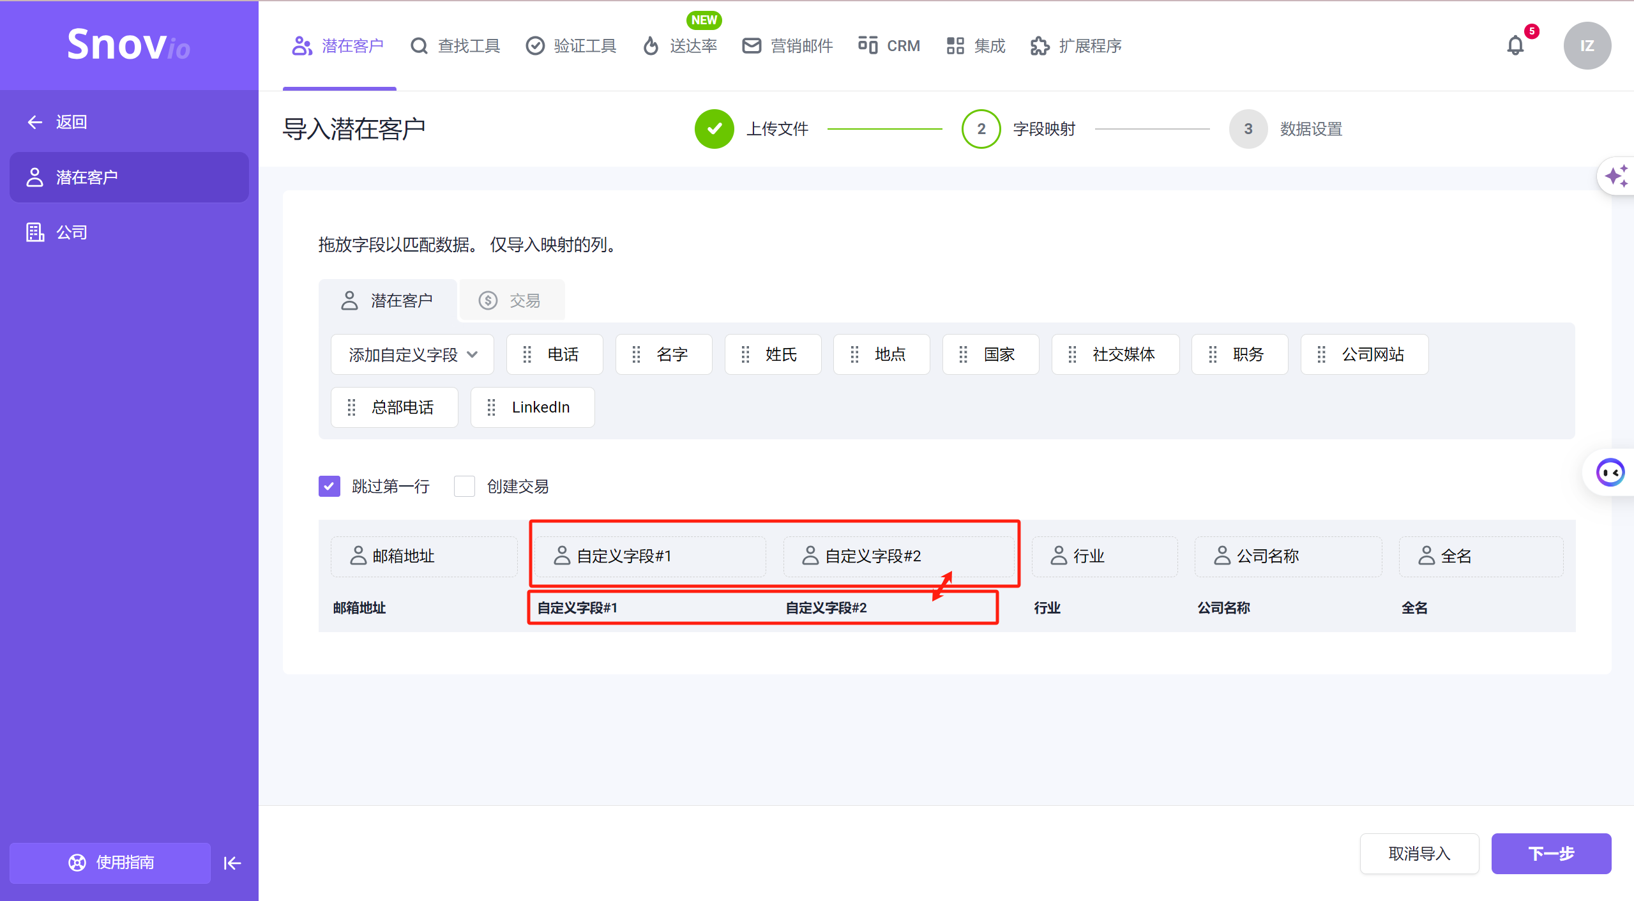Screen dimensions: 1634x901
Task: Click the drag handle of the 总部电话 field
Action: (x=352, y=407)
